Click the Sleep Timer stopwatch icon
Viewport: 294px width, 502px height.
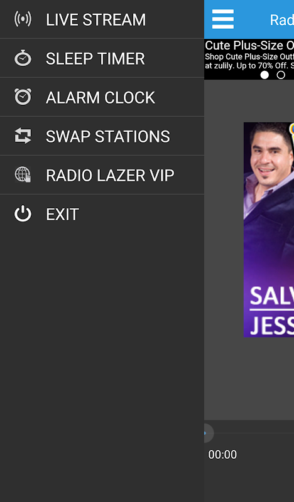tap(23, 58)
